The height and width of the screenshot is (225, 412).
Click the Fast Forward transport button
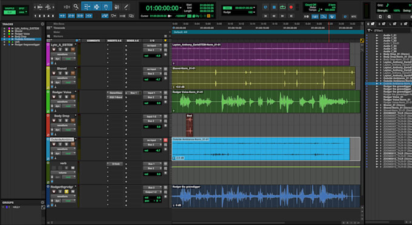pos(282,16)
